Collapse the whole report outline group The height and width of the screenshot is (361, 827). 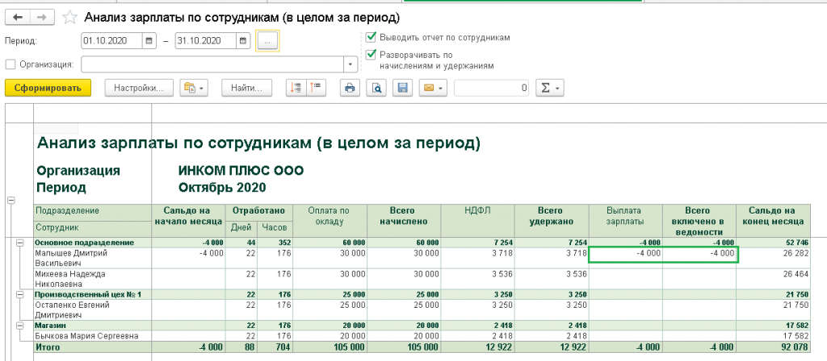10,200
